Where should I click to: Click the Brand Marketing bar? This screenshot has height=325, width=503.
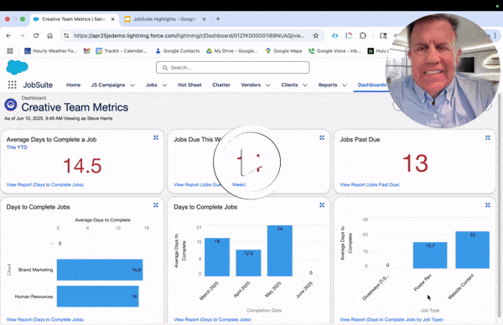(100, 270)
